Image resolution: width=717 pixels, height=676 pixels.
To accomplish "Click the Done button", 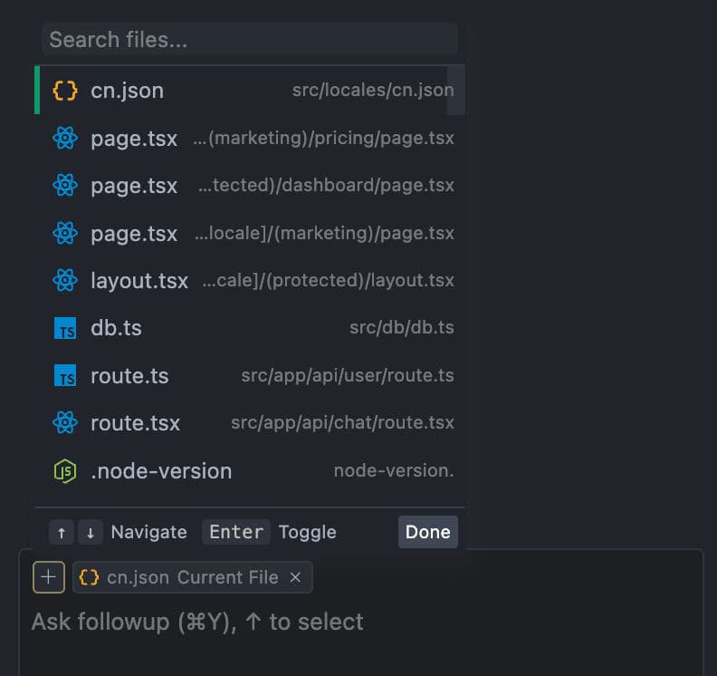I will [x=427, y=532].
